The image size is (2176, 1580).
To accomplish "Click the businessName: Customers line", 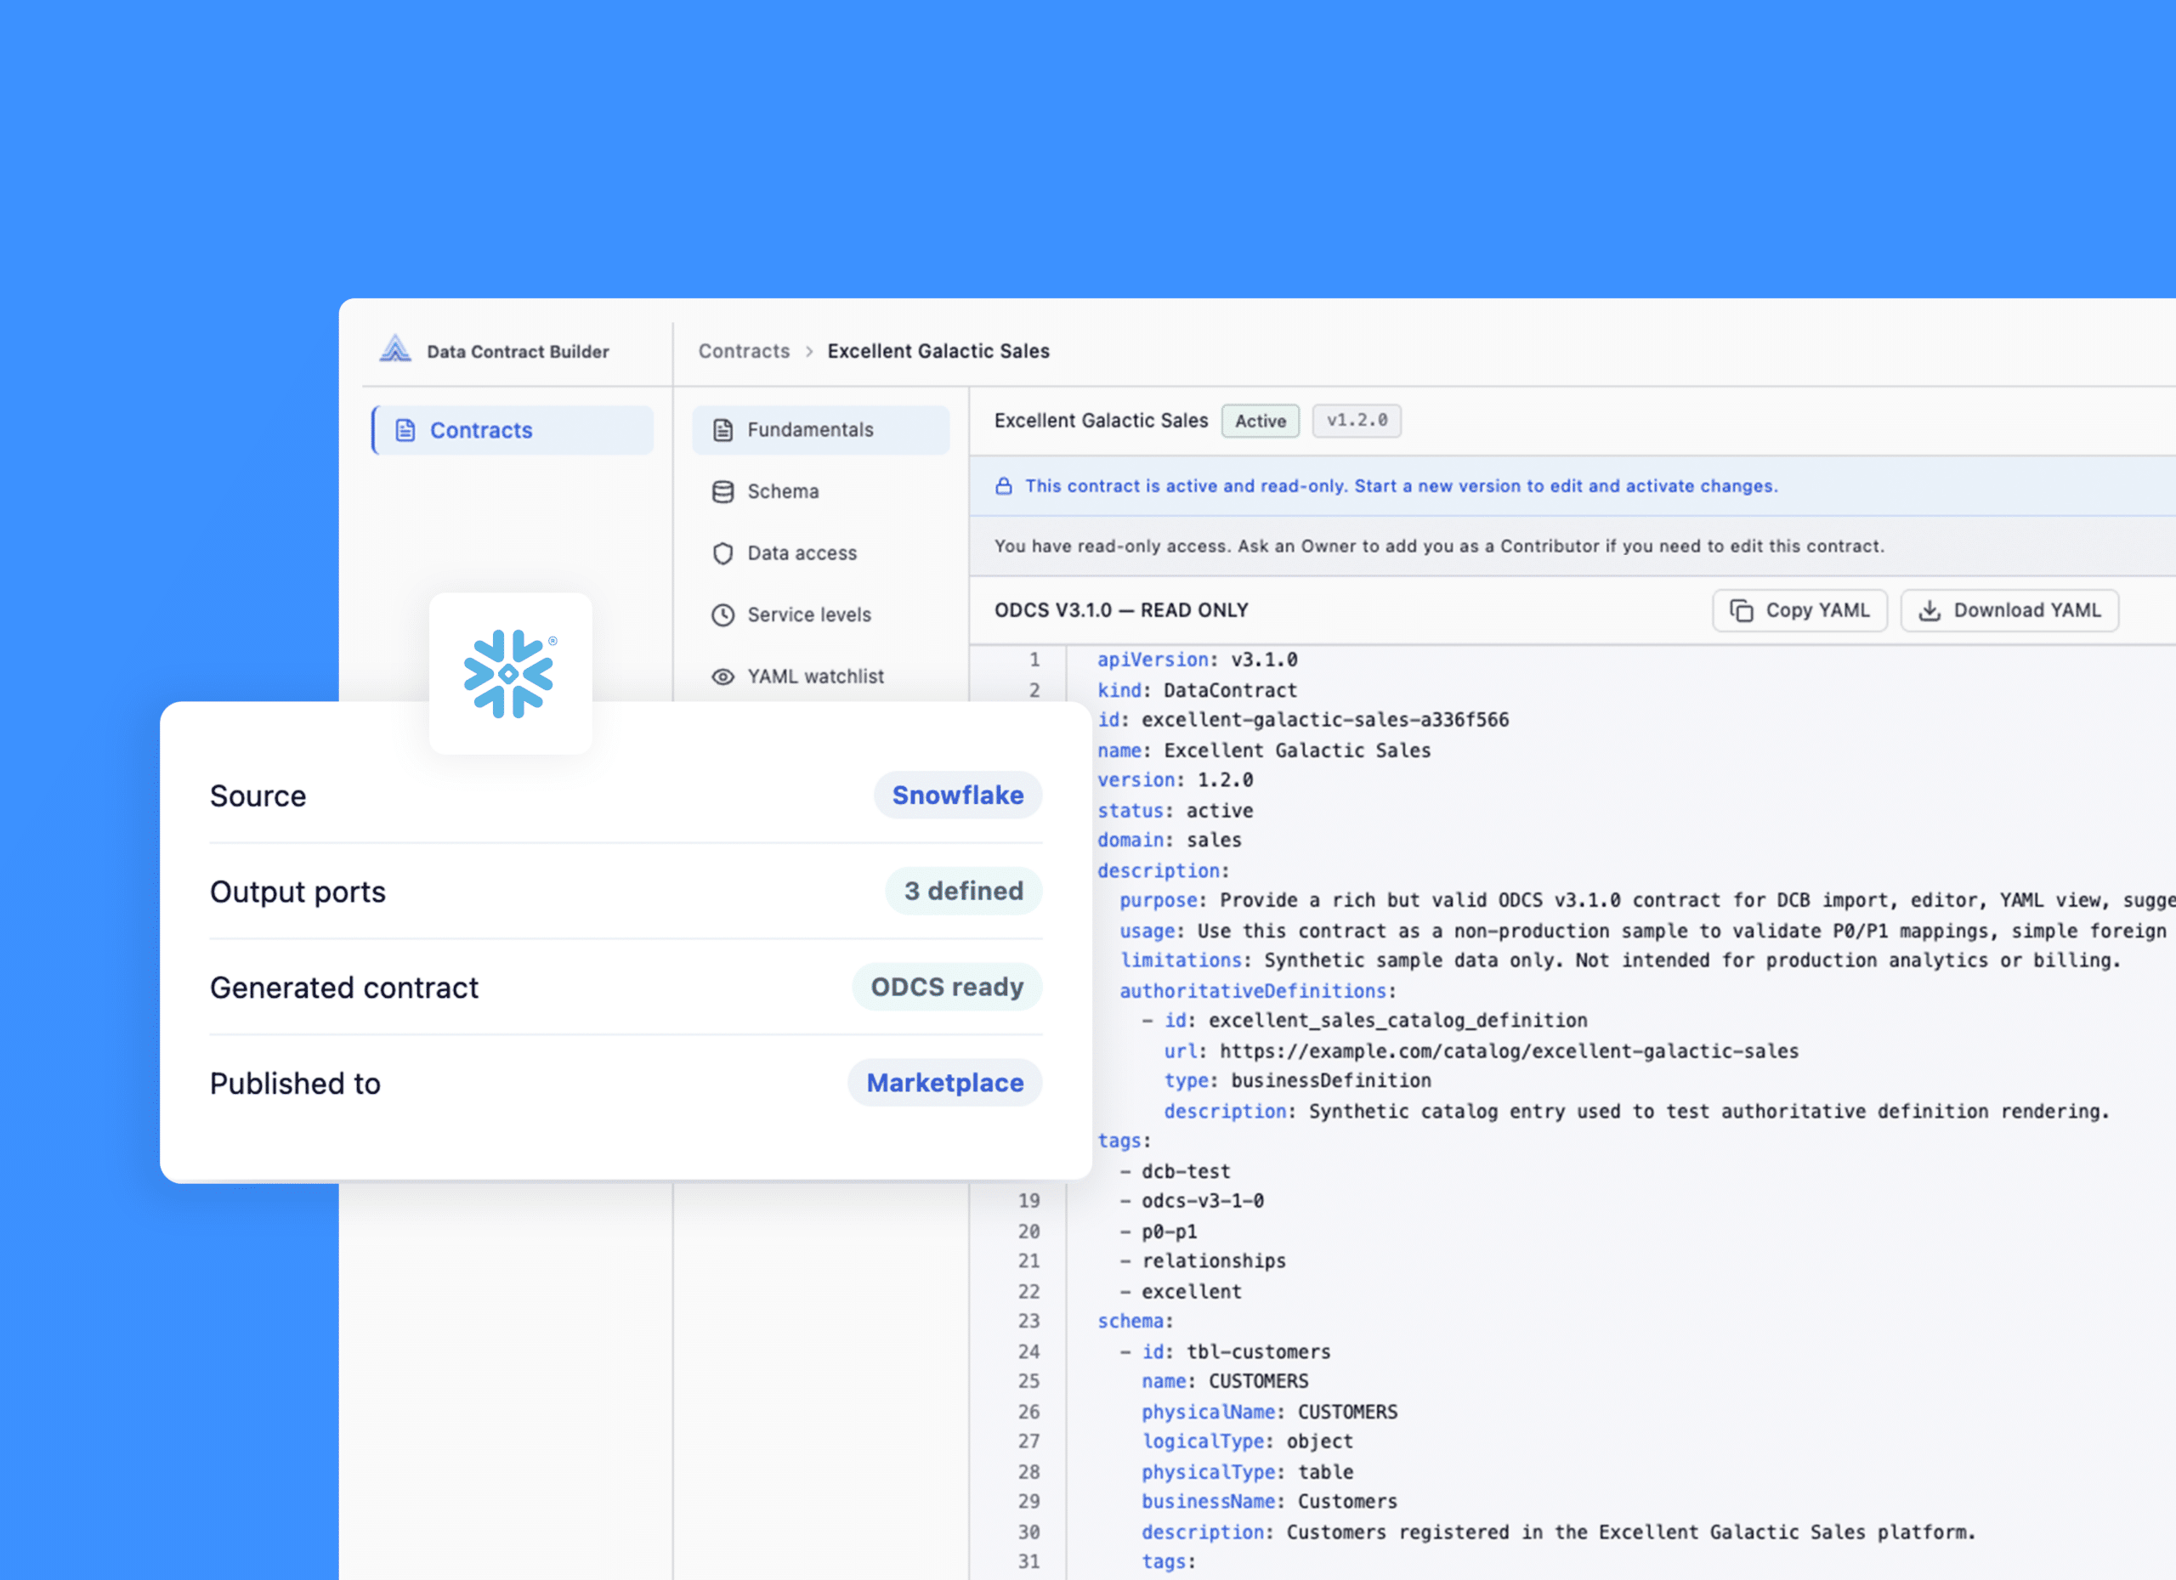I will point(1269,1503).
